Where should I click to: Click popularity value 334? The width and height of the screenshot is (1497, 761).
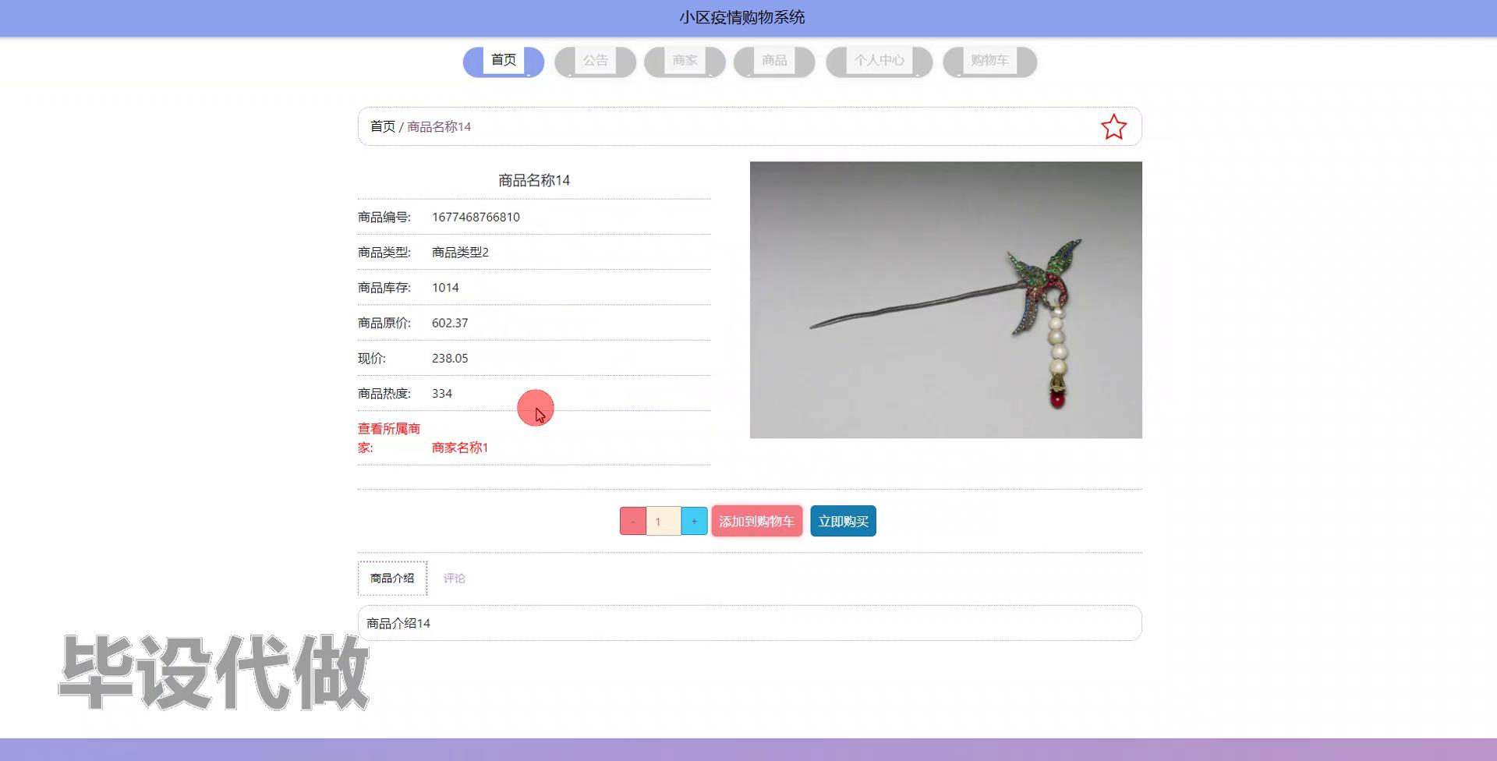(442, 394)
